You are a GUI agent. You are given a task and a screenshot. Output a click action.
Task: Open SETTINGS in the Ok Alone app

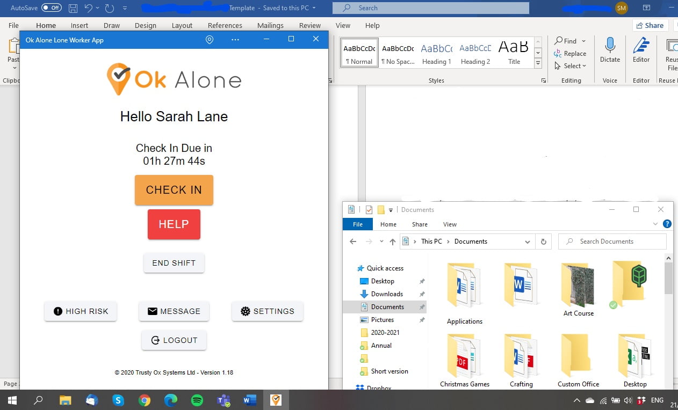(268, 311)
